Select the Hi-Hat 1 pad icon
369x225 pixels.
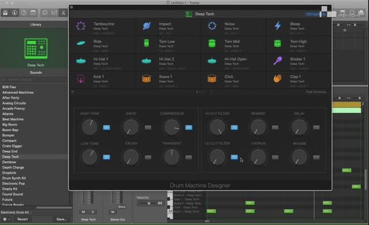coord(81,61)
